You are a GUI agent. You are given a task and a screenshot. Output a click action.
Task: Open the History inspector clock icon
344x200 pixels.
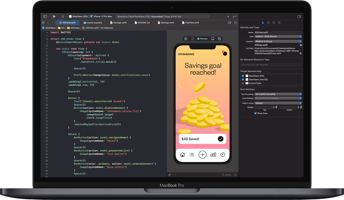(x=268, y=22)
